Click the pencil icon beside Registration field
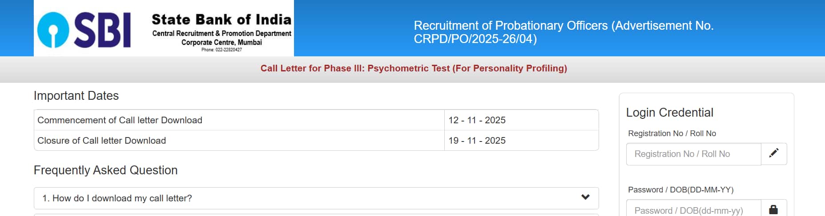825x216 pixels. (774, 153)
